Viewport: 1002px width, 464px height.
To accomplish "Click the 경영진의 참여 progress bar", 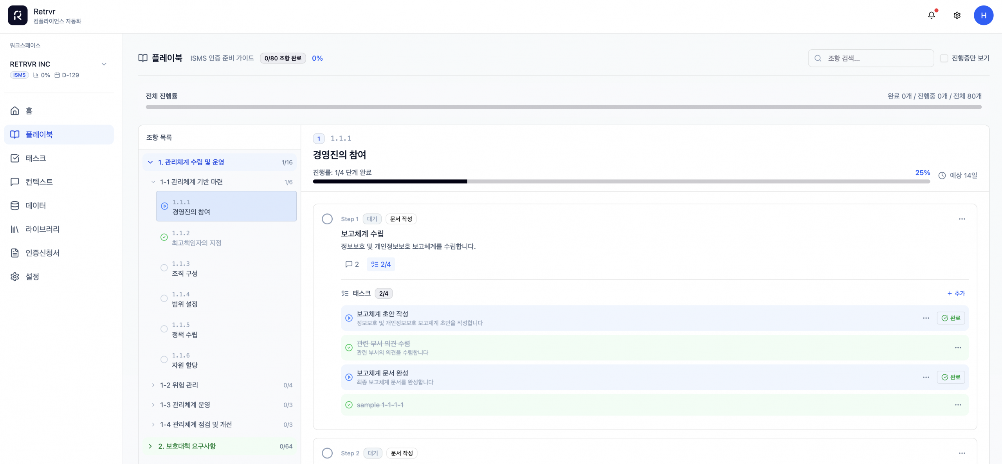I will 621,182.
